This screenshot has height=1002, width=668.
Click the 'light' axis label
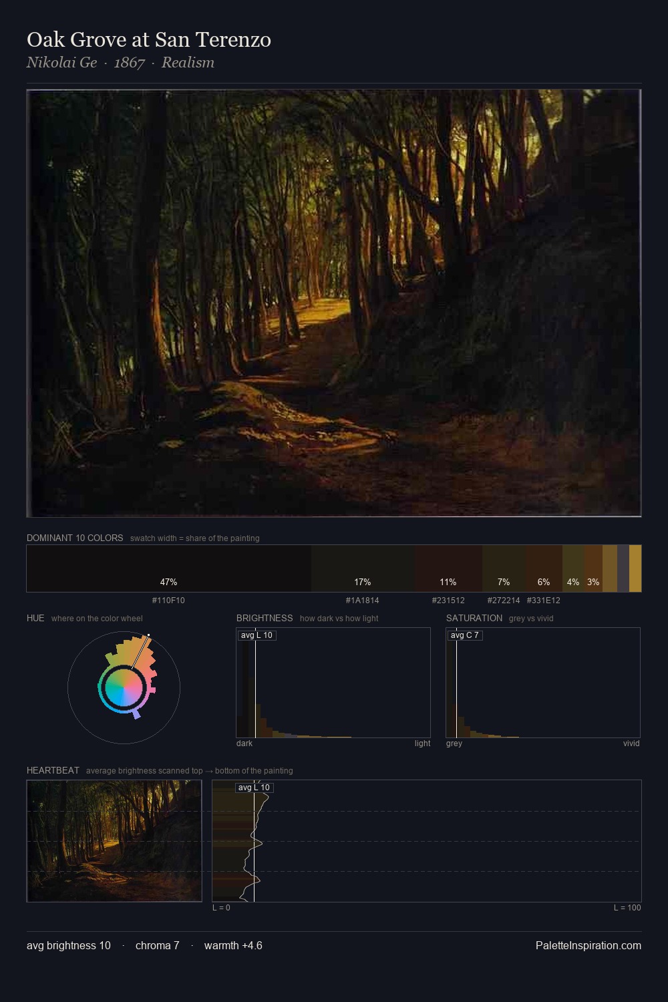[422, 743]
